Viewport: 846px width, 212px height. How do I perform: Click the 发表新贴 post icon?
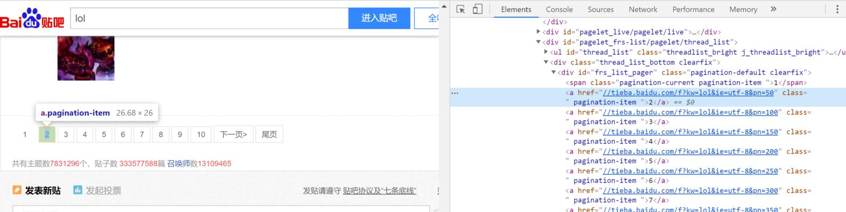17,190
